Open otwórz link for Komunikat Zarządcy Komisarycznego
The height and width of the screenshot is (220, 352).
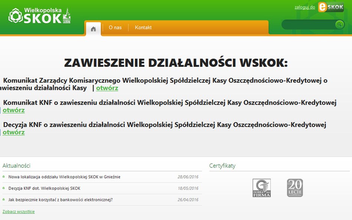107,88
